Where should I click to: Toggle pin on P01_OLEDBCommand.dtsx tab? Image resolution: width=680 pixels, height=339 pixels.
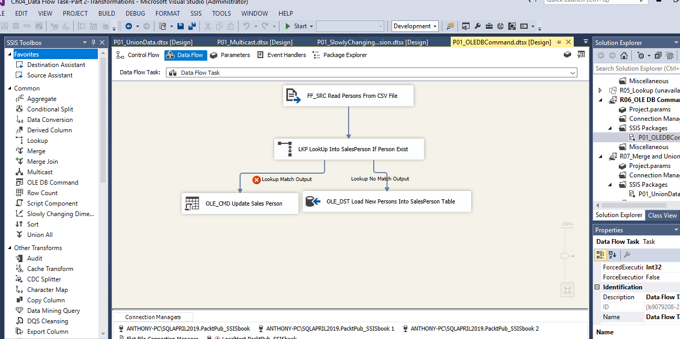pos(559,42)
